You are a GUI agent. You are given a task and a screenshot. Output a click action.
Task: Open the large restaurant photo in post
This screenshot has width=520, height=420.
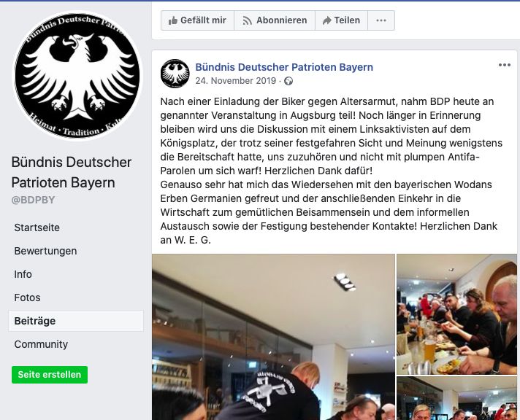[274, 337]
